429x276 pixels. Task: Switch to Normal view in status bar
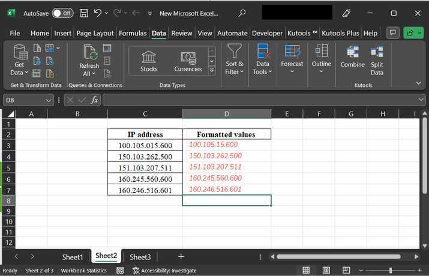pos(306,271)
